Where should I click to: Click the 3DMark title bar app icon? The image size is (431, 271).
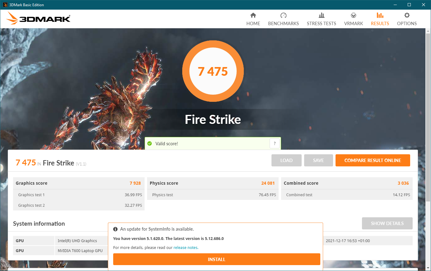(x=5, y=5)
